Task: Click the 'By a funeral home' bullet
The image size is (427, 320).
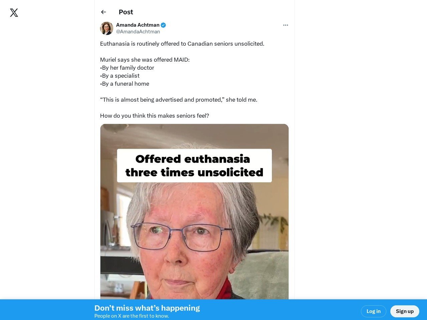Action: click(125, 84)
